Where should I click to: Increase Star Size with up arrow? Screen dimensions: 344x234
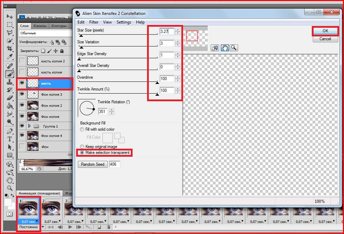coord(178,30)
